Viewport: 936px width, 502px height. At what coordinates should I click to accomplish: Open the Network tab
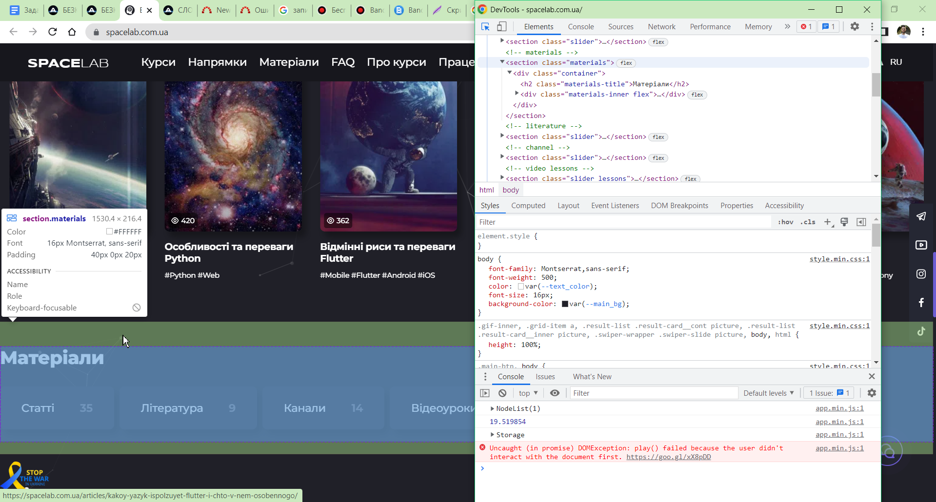coord(661,27)
